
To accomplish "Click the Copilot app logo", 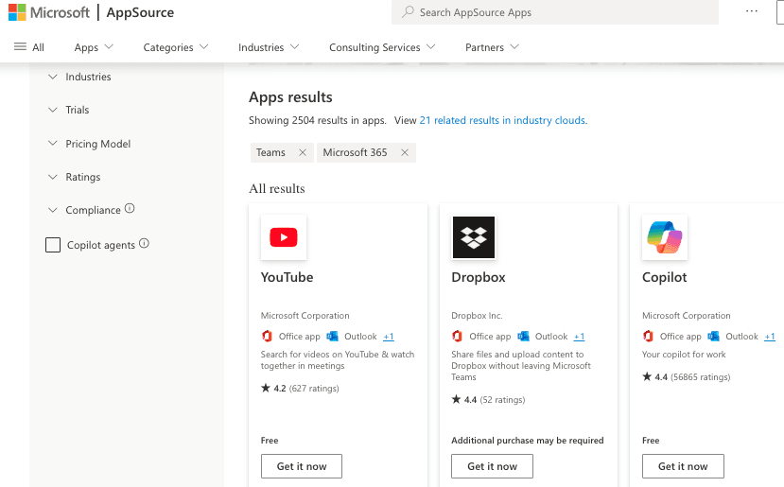I will [x=665, y=237].
